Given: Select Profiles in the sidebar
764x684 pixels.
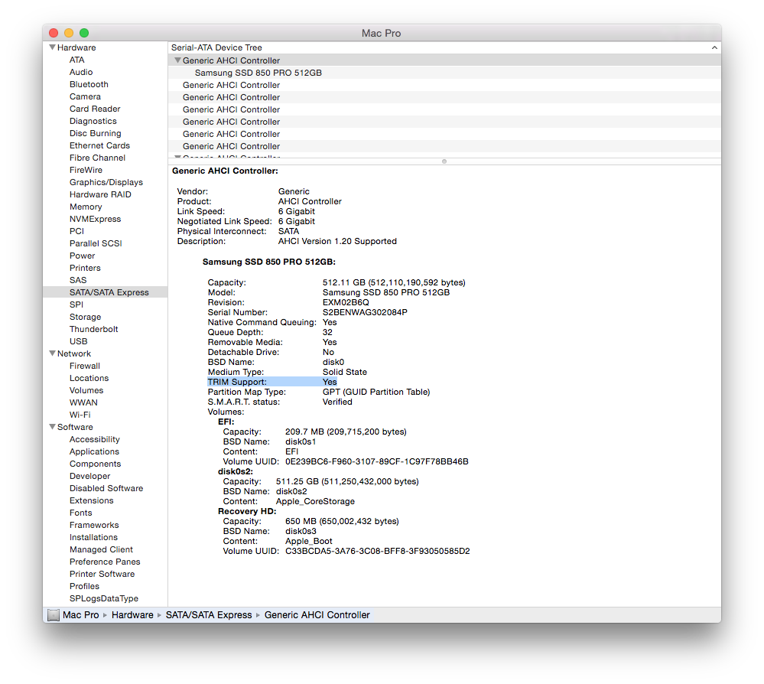Looking at the screenshot, I should click(84, 586).
